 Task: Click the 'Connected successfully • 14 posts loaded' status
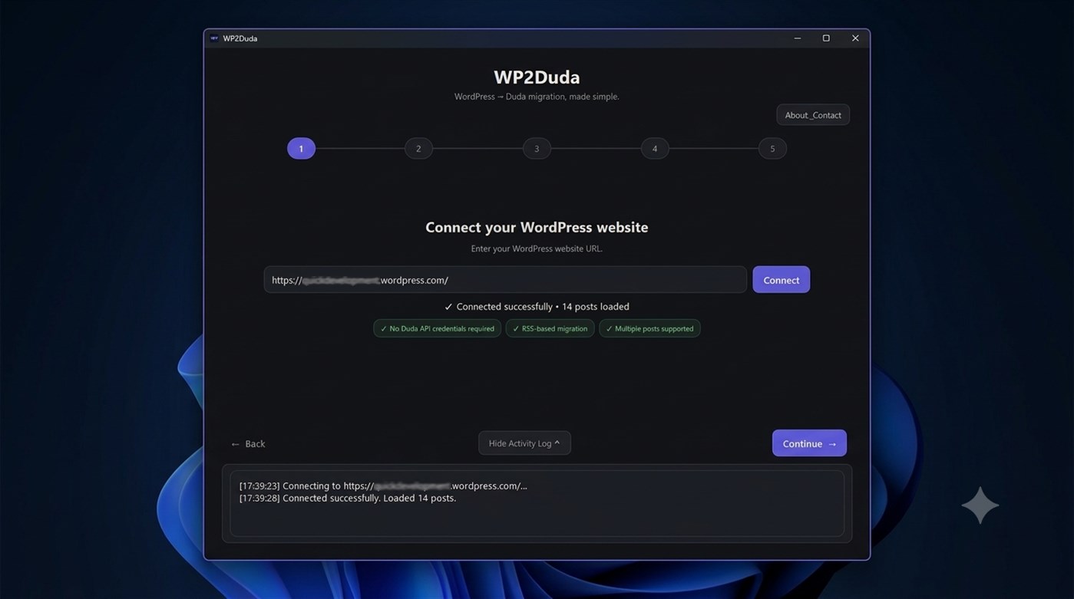(537, 307)
